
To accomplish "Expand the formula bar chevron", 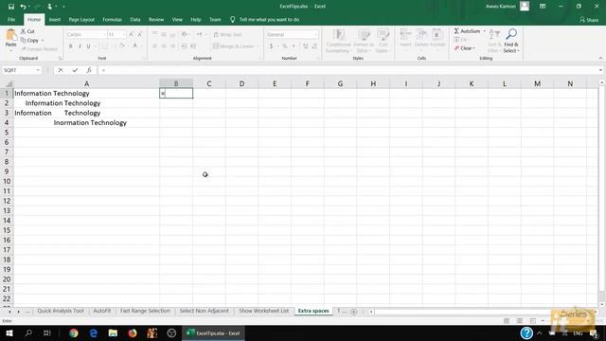I will coord(600,70).
